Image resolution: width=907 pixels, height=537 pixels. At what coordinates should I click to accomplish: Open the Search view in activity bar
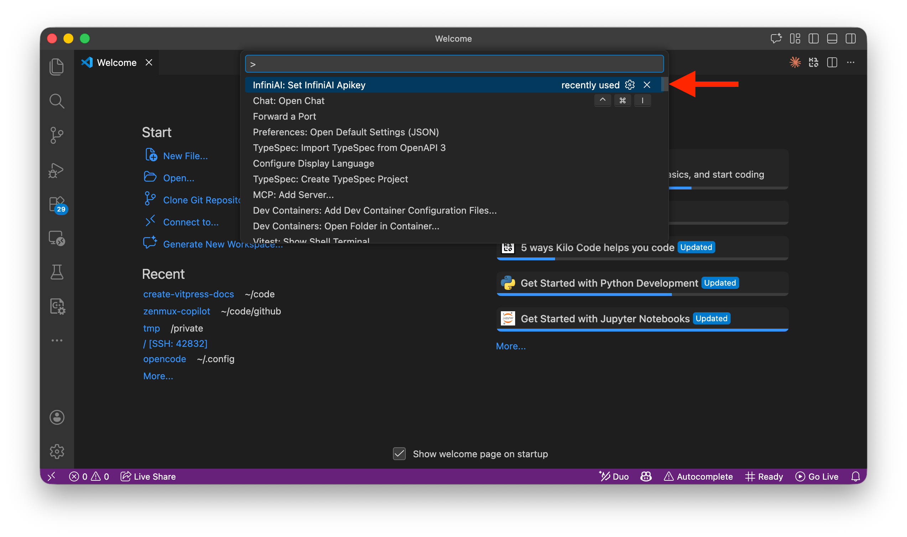pos(57,101)
